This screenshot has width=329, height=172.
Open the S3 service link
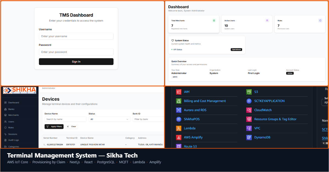pos(256,92)
